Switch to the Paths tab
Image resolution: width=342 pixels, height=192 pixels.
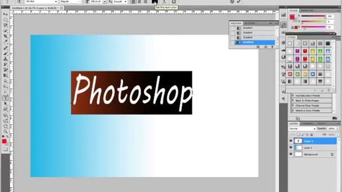pos(321,124)
